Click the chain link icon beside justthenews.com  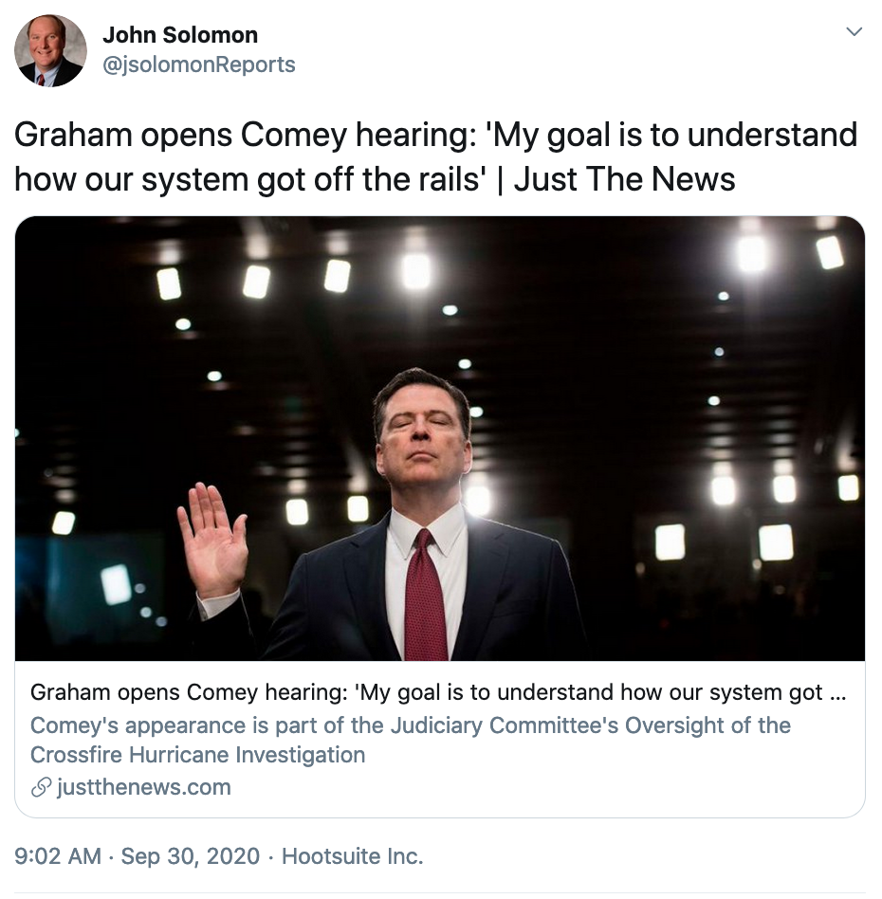tap(41, 788)
